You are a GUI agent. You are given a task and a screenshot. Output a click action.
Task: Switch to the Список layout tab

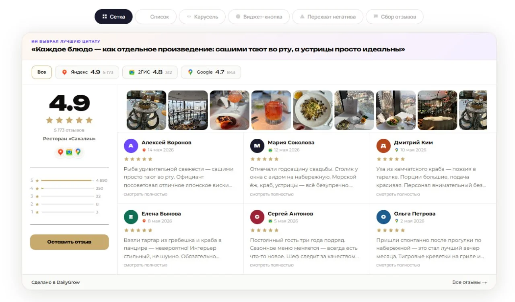tap(156, 17)
